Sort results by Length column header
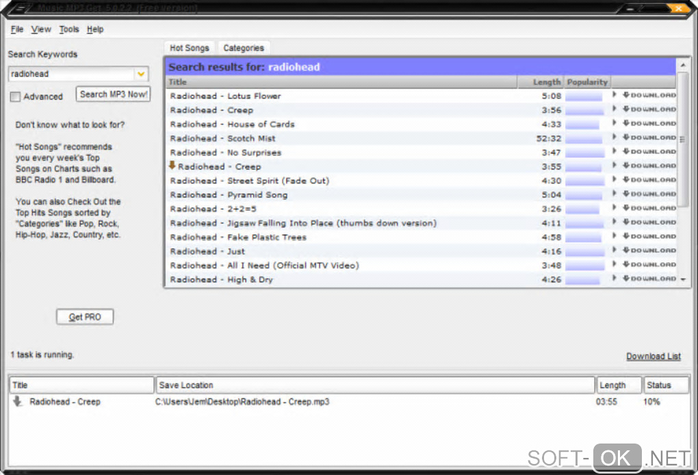 click(x=541, y=82)
